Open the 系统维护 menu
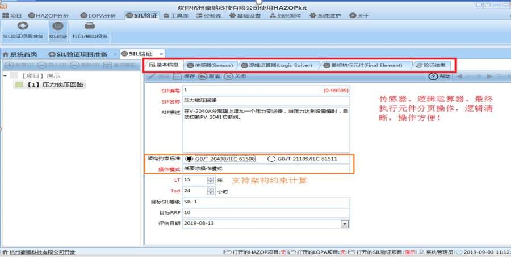Screen dimensions: 511x257 pos(325,16)
